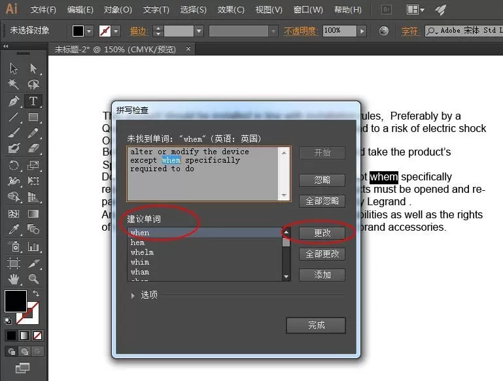The height and width of the screenshot is (381, 503).
Task: Switch toolbox to Gradient fill mode
Action: pos(24,335)
